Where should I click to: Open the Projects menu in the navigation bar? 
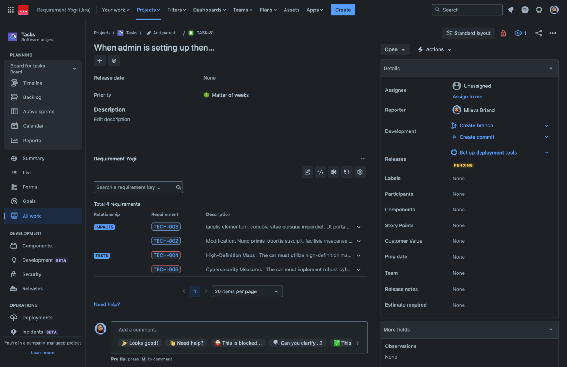pos(148,10)
